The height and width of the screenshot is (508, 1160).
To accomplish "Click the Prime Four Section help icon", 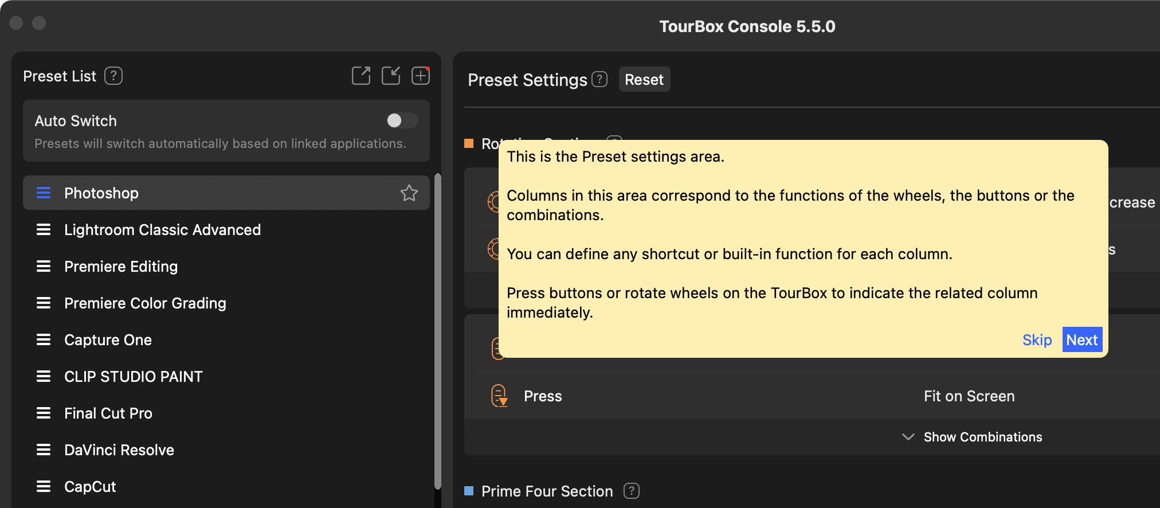I will 632,491.
